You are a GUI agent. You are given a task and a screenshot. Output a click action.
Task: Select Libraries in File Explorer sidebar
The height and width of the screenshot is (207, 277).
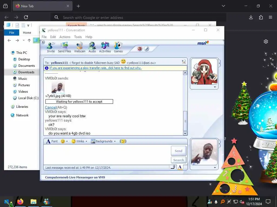tap(22, 107)
